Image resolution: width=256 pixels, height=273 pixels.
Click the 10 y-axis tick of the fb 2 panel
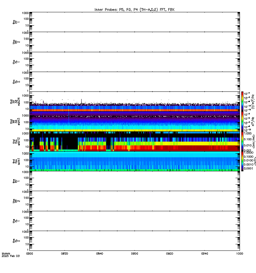(x=27, y=244)
